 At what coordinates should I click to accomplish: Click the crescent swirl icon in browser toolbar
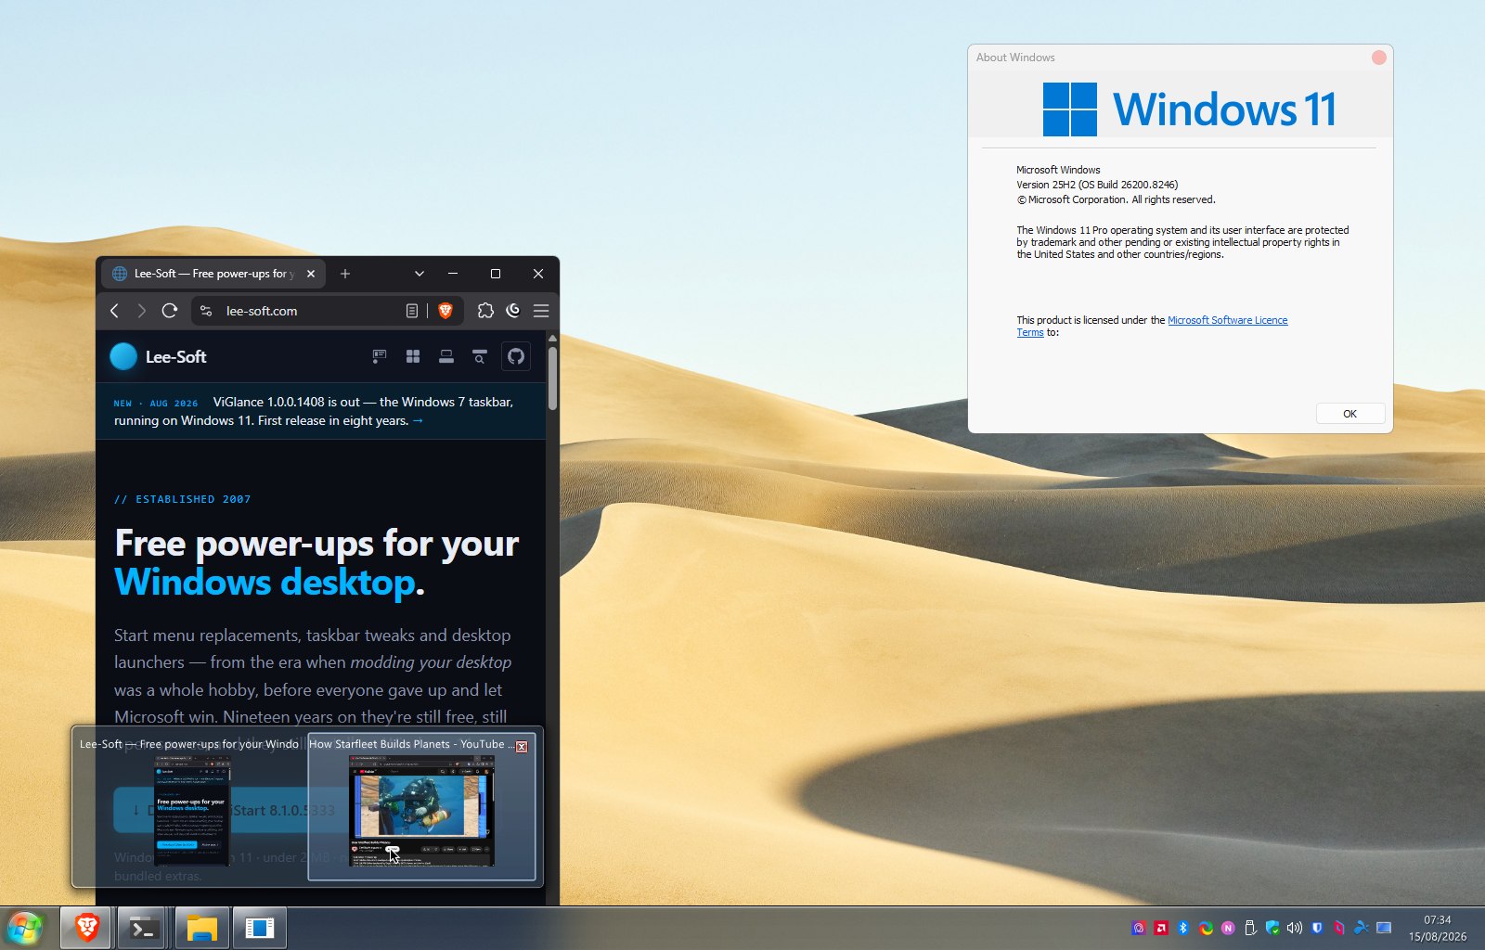click(x=513, y=311)
